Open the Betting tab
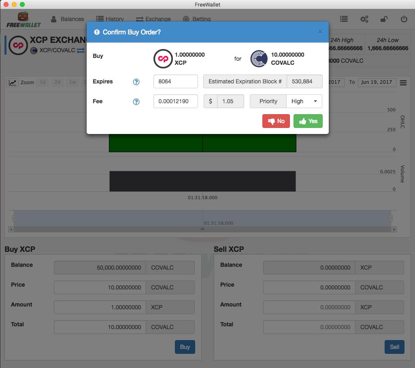This screenshot has height=368, width=415. [x=197, y=19]
